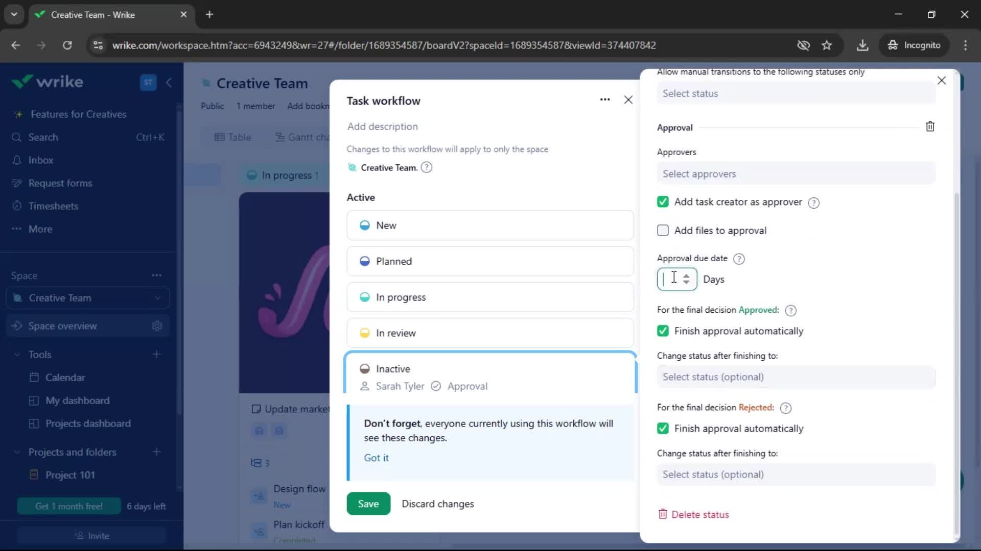The image size is (981, 551).
Task: Enable Add files to approval checkbox
Action: pos(663,231)
